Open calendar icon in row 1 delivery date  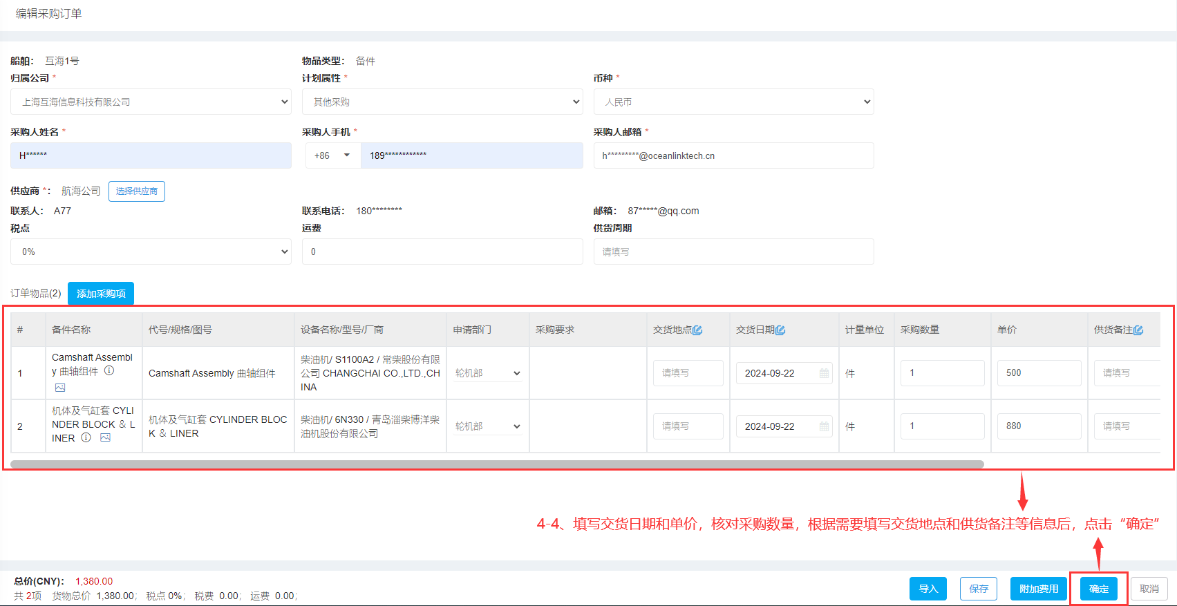tap(824, 373)
